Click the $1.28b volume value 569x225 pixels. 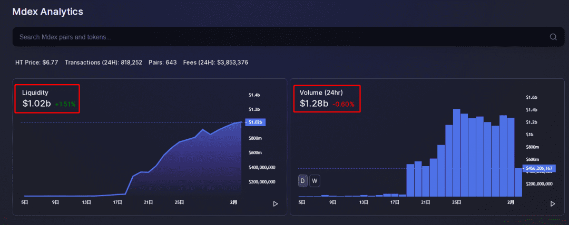314,104
